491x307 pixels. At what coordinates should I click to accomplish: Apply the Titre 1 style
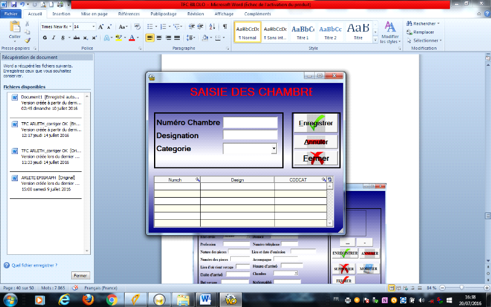pos(303,32)
